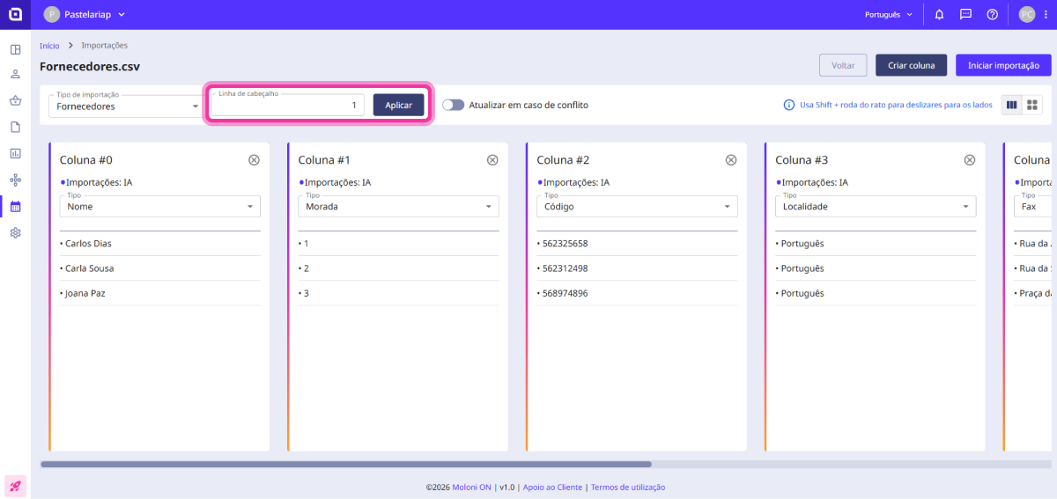Open the chat messages icon in header

tap(965, 14)
